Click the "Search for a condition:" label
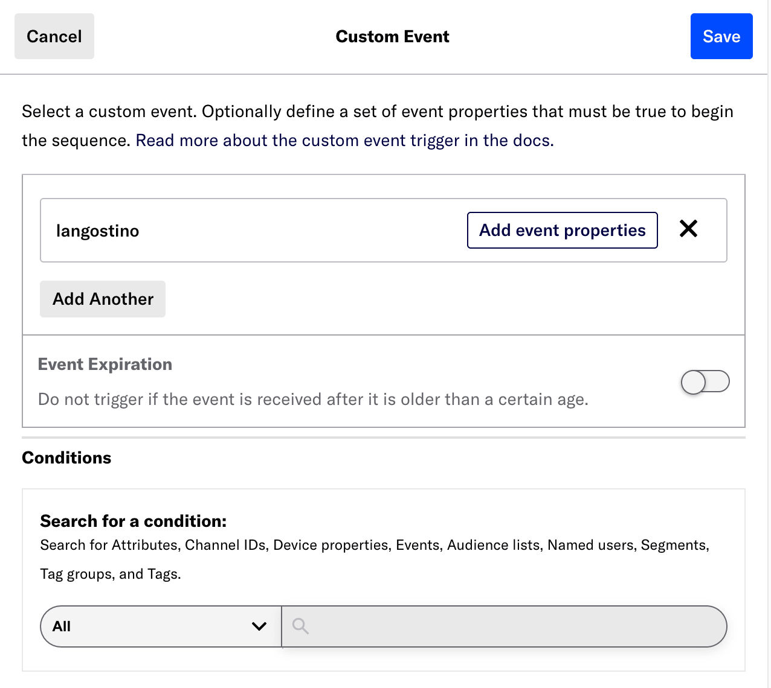 [134, 521]
